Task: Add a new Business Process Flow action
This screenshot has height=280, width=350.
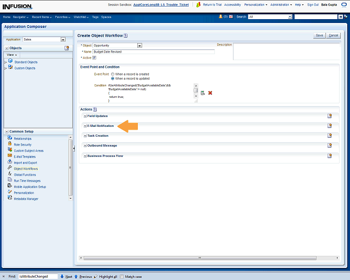Action: [330, 156]
